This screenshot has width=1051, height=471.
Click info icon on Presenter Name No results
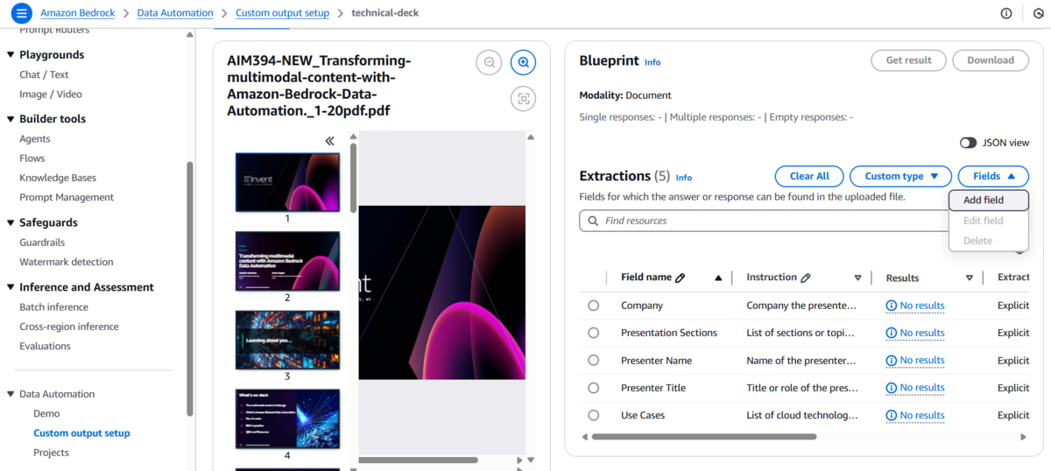[892, 360]
